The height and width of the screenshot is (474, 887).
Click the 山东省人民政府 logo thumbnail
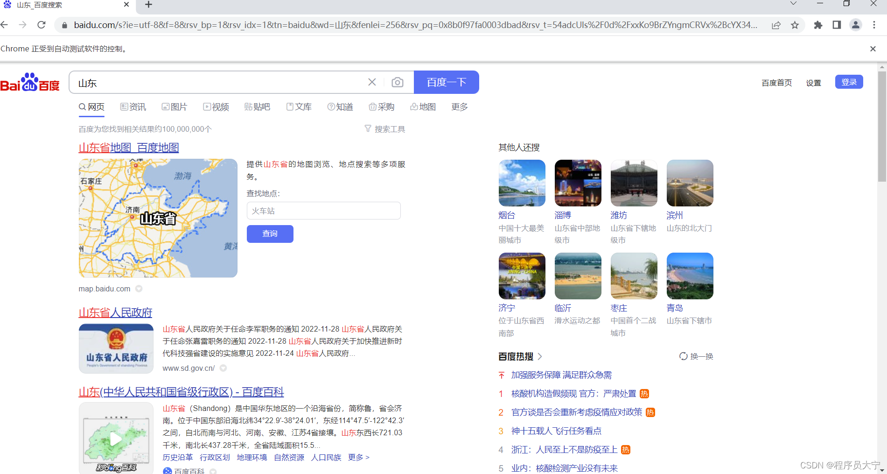click(116, 348)
